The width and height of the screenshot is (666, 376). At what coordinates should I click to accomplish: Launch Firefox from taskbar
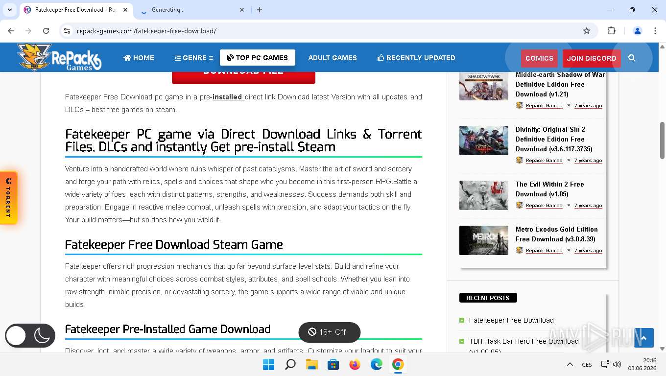[355, 365]
